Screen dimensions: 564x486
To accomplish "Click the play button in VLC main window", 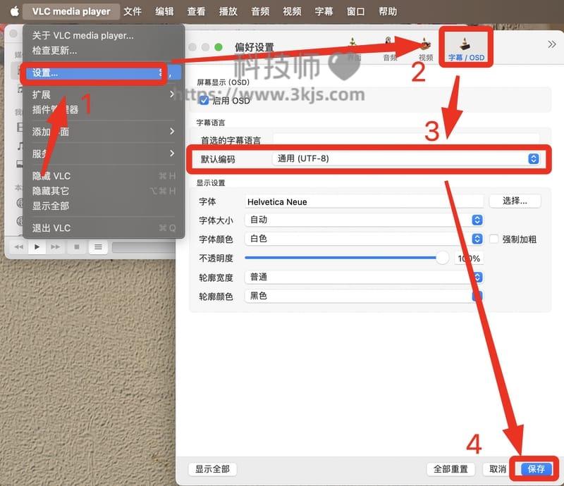I will pos(37,247).
